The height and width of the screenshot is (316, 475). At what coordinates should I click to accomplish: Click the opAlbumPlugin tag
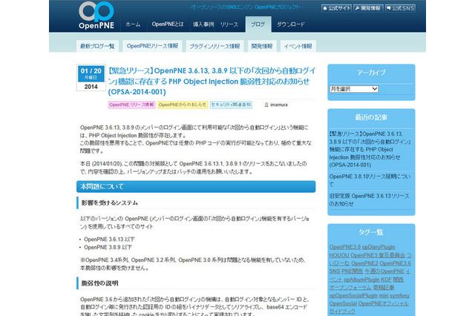(361, 280)
